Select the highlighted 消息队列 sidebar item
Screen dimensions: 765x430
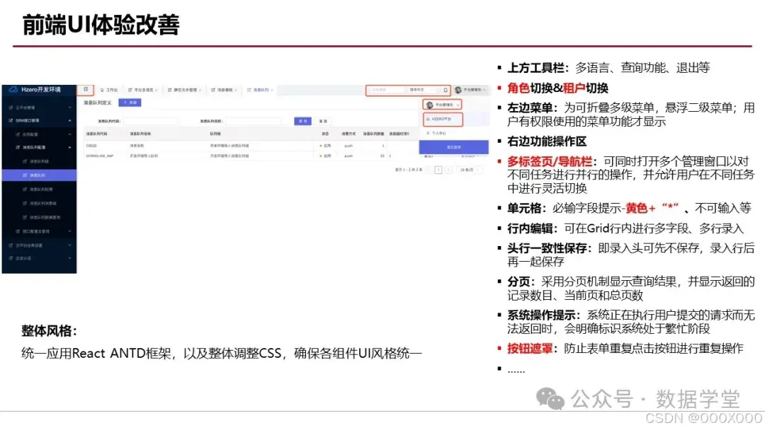[x=39, y=175]
